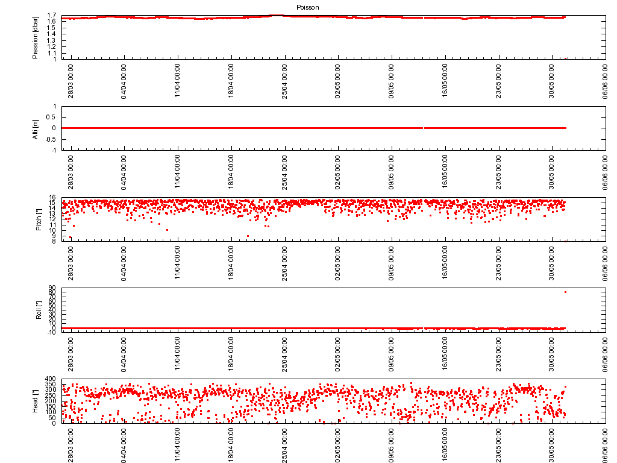
Task: Click the 90 tick value on the Roll axis
Action: tap(53, 288)
